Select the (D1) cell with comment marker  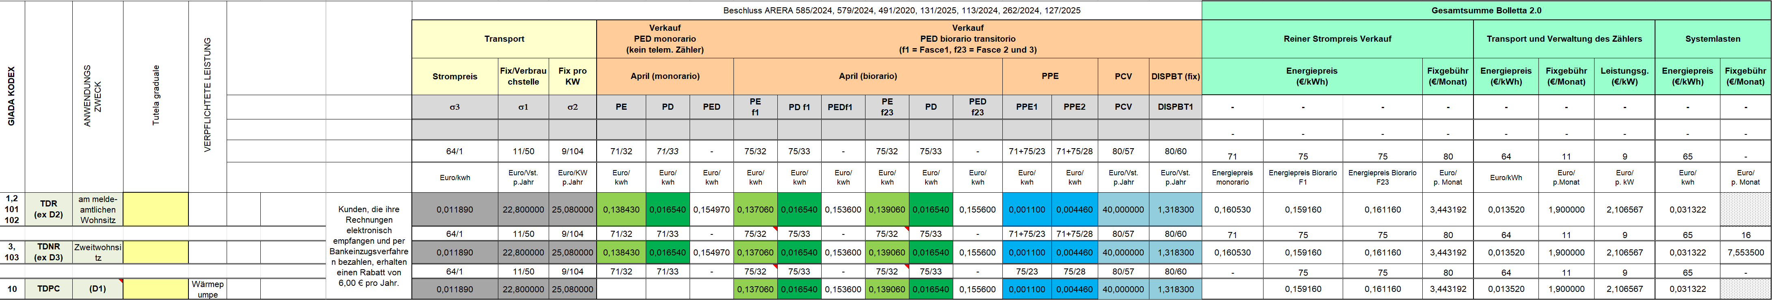[x=98, y=289]
